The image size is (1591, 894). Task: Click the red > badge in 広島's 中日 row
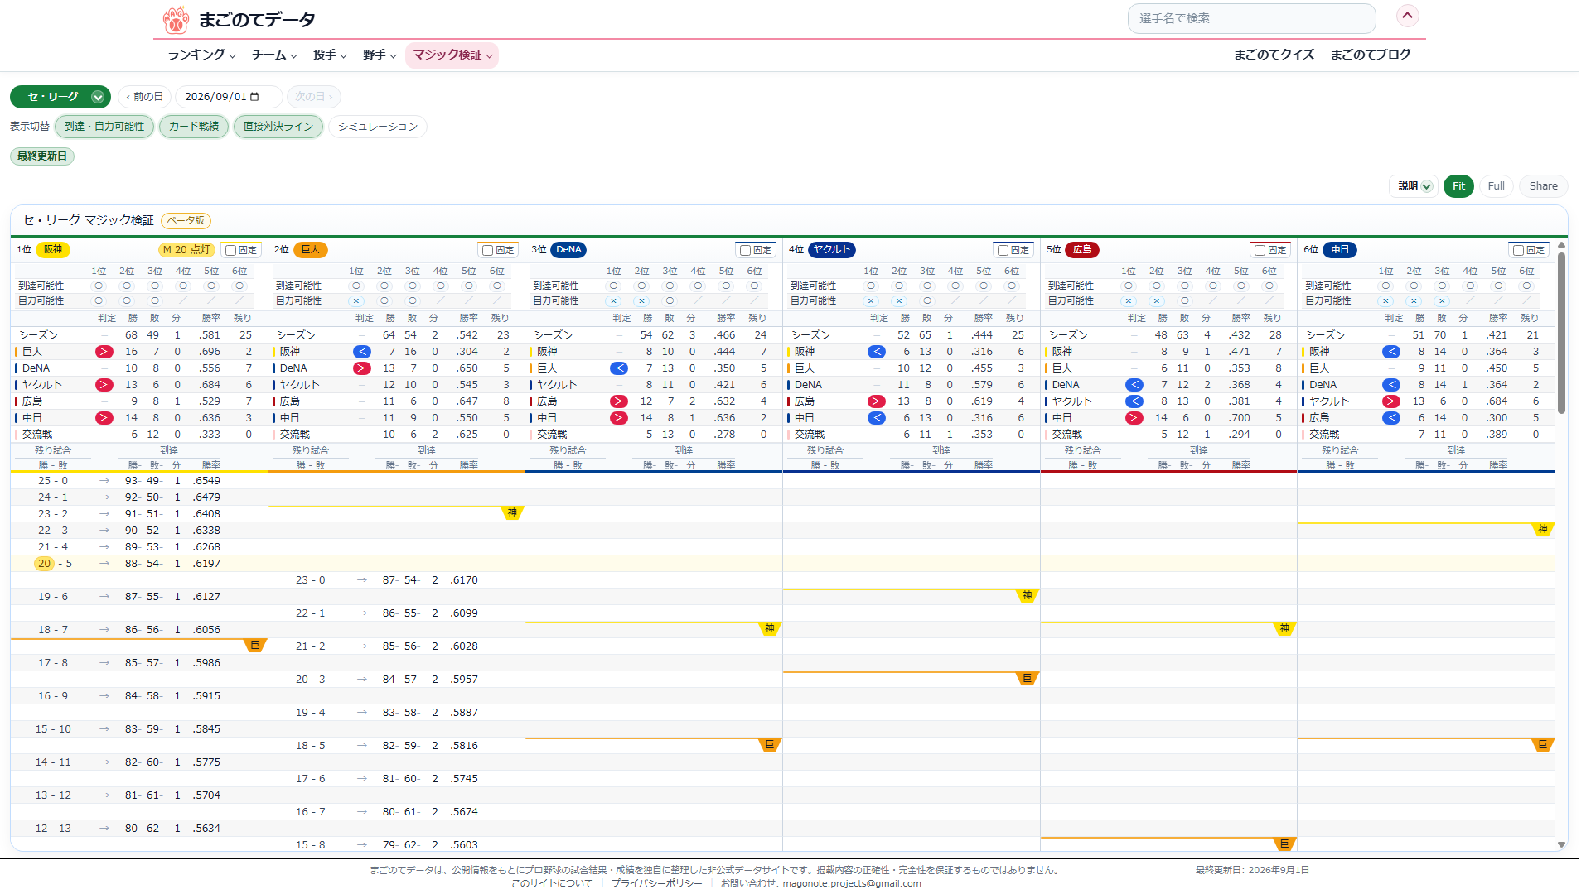(1134, 418)
